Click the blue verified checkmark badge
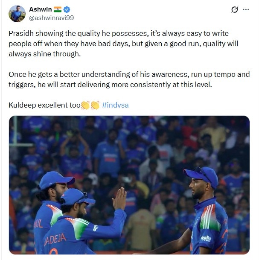 [67, 9]
